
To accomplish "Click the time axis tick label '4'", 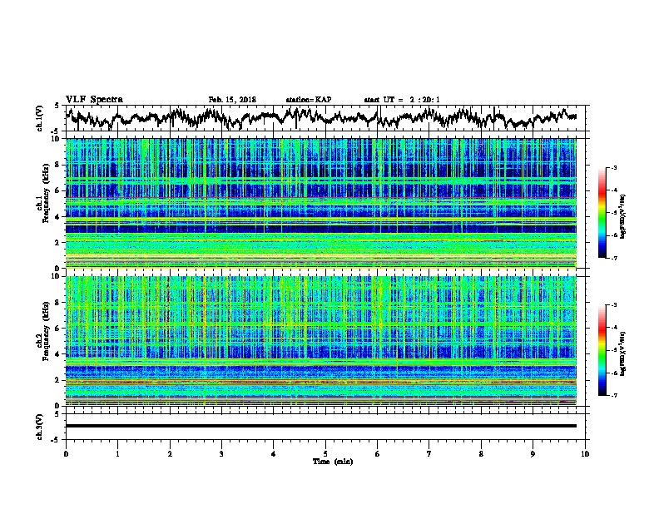I will [x=274, y=454].
